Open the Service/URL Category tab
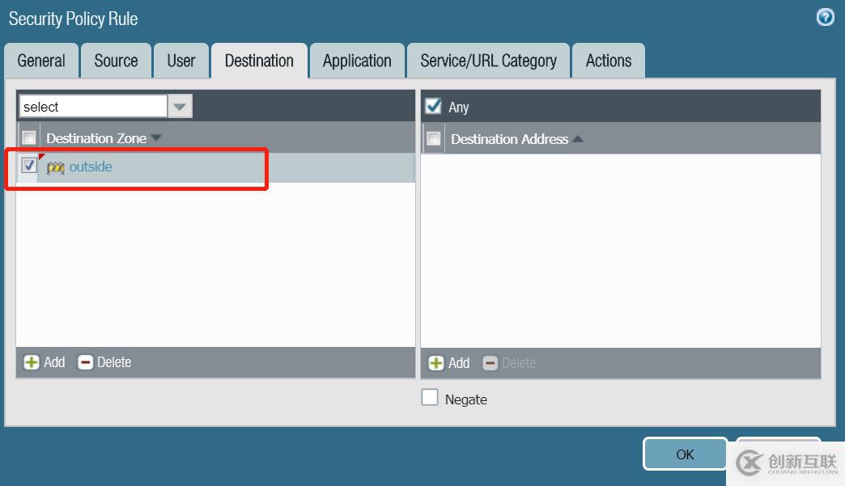The width and height of the screenshot is (845, 486). point(488,61)
